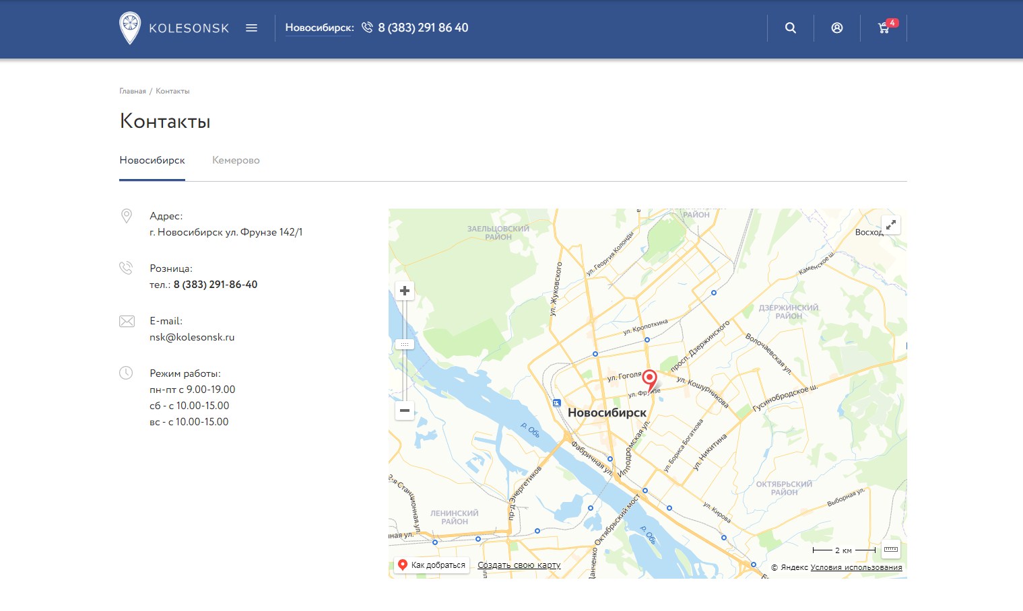Image resolution: width=1023 pixels, height=611 pixels.
Task: Open the Условия использования link
Action: tap(856, 567)
